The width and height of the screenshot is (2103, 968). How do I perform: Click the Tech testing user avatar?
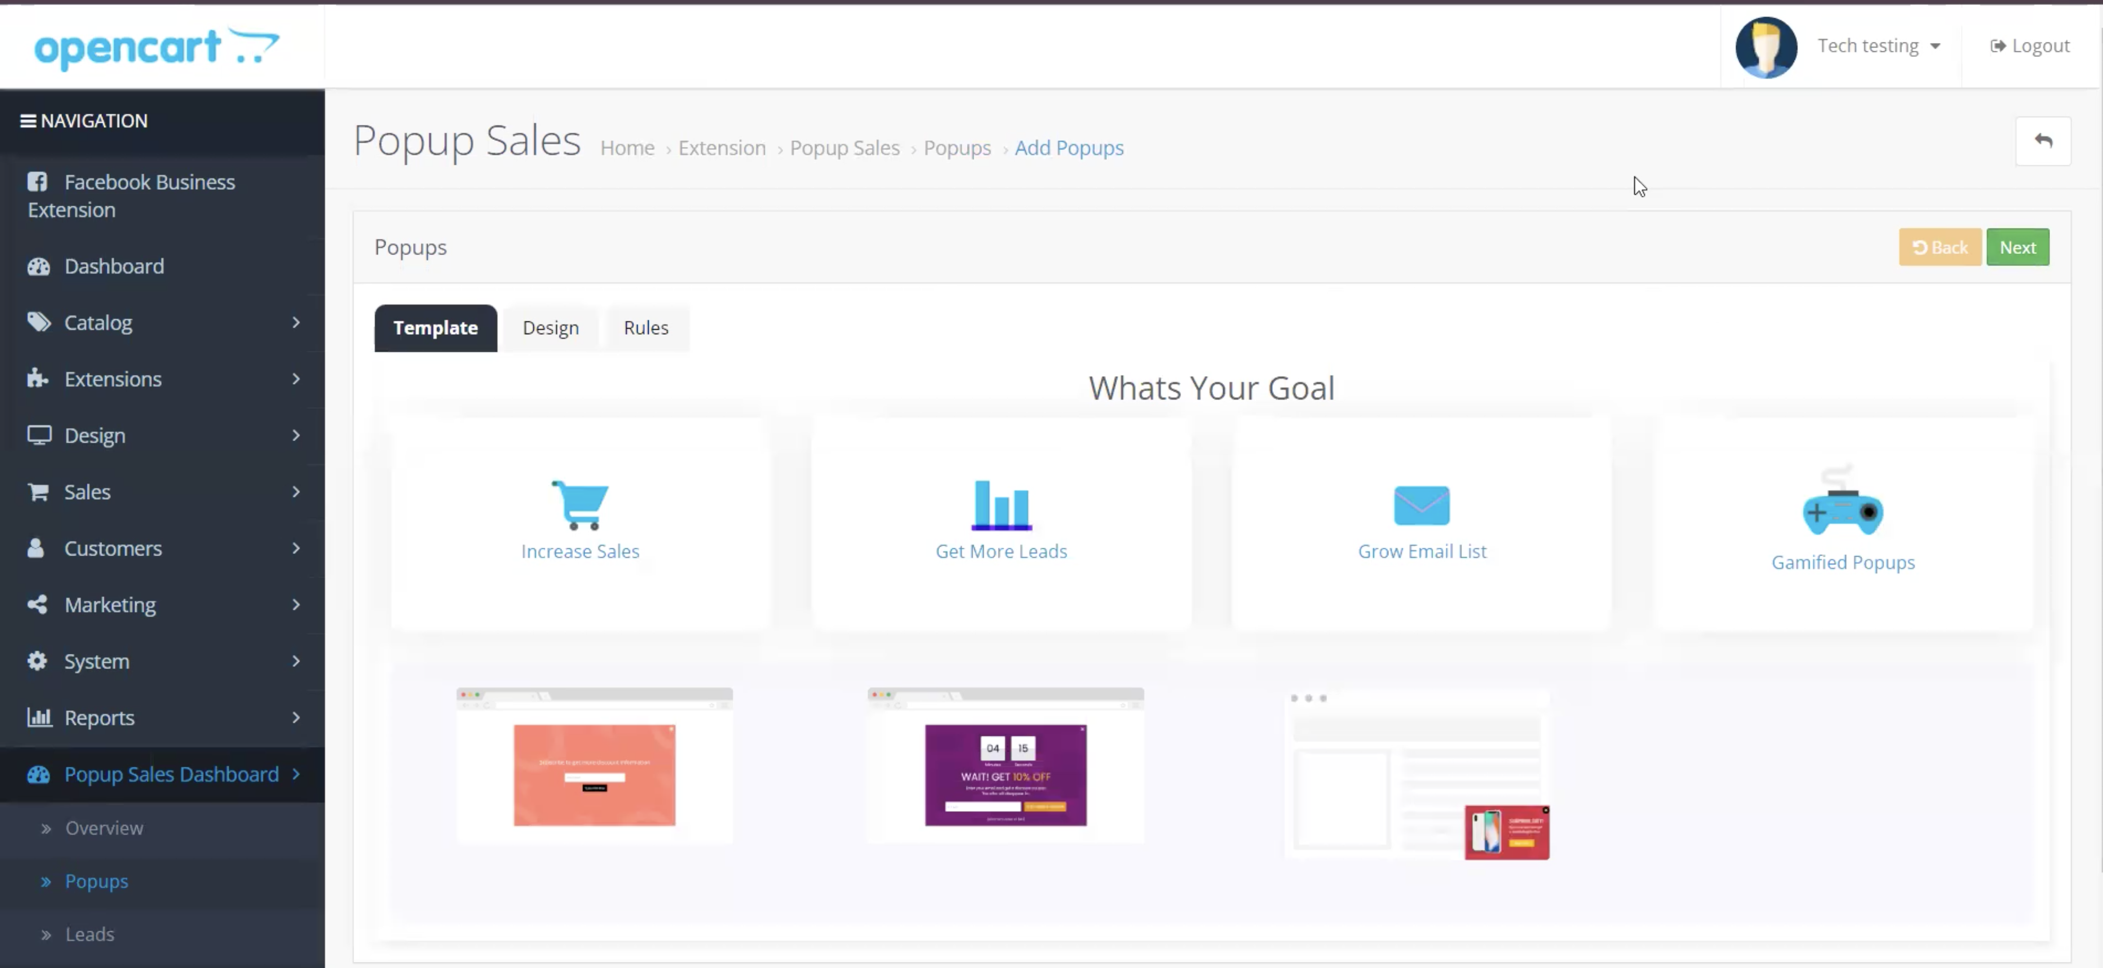pyautogui.click(x=1766, y=47)
